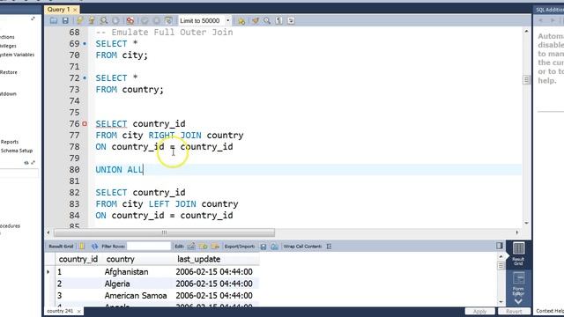The height and width of the screenshot is (317, 564).
Task: Click the Rollback transaction icon
Action: coord(157,21)
